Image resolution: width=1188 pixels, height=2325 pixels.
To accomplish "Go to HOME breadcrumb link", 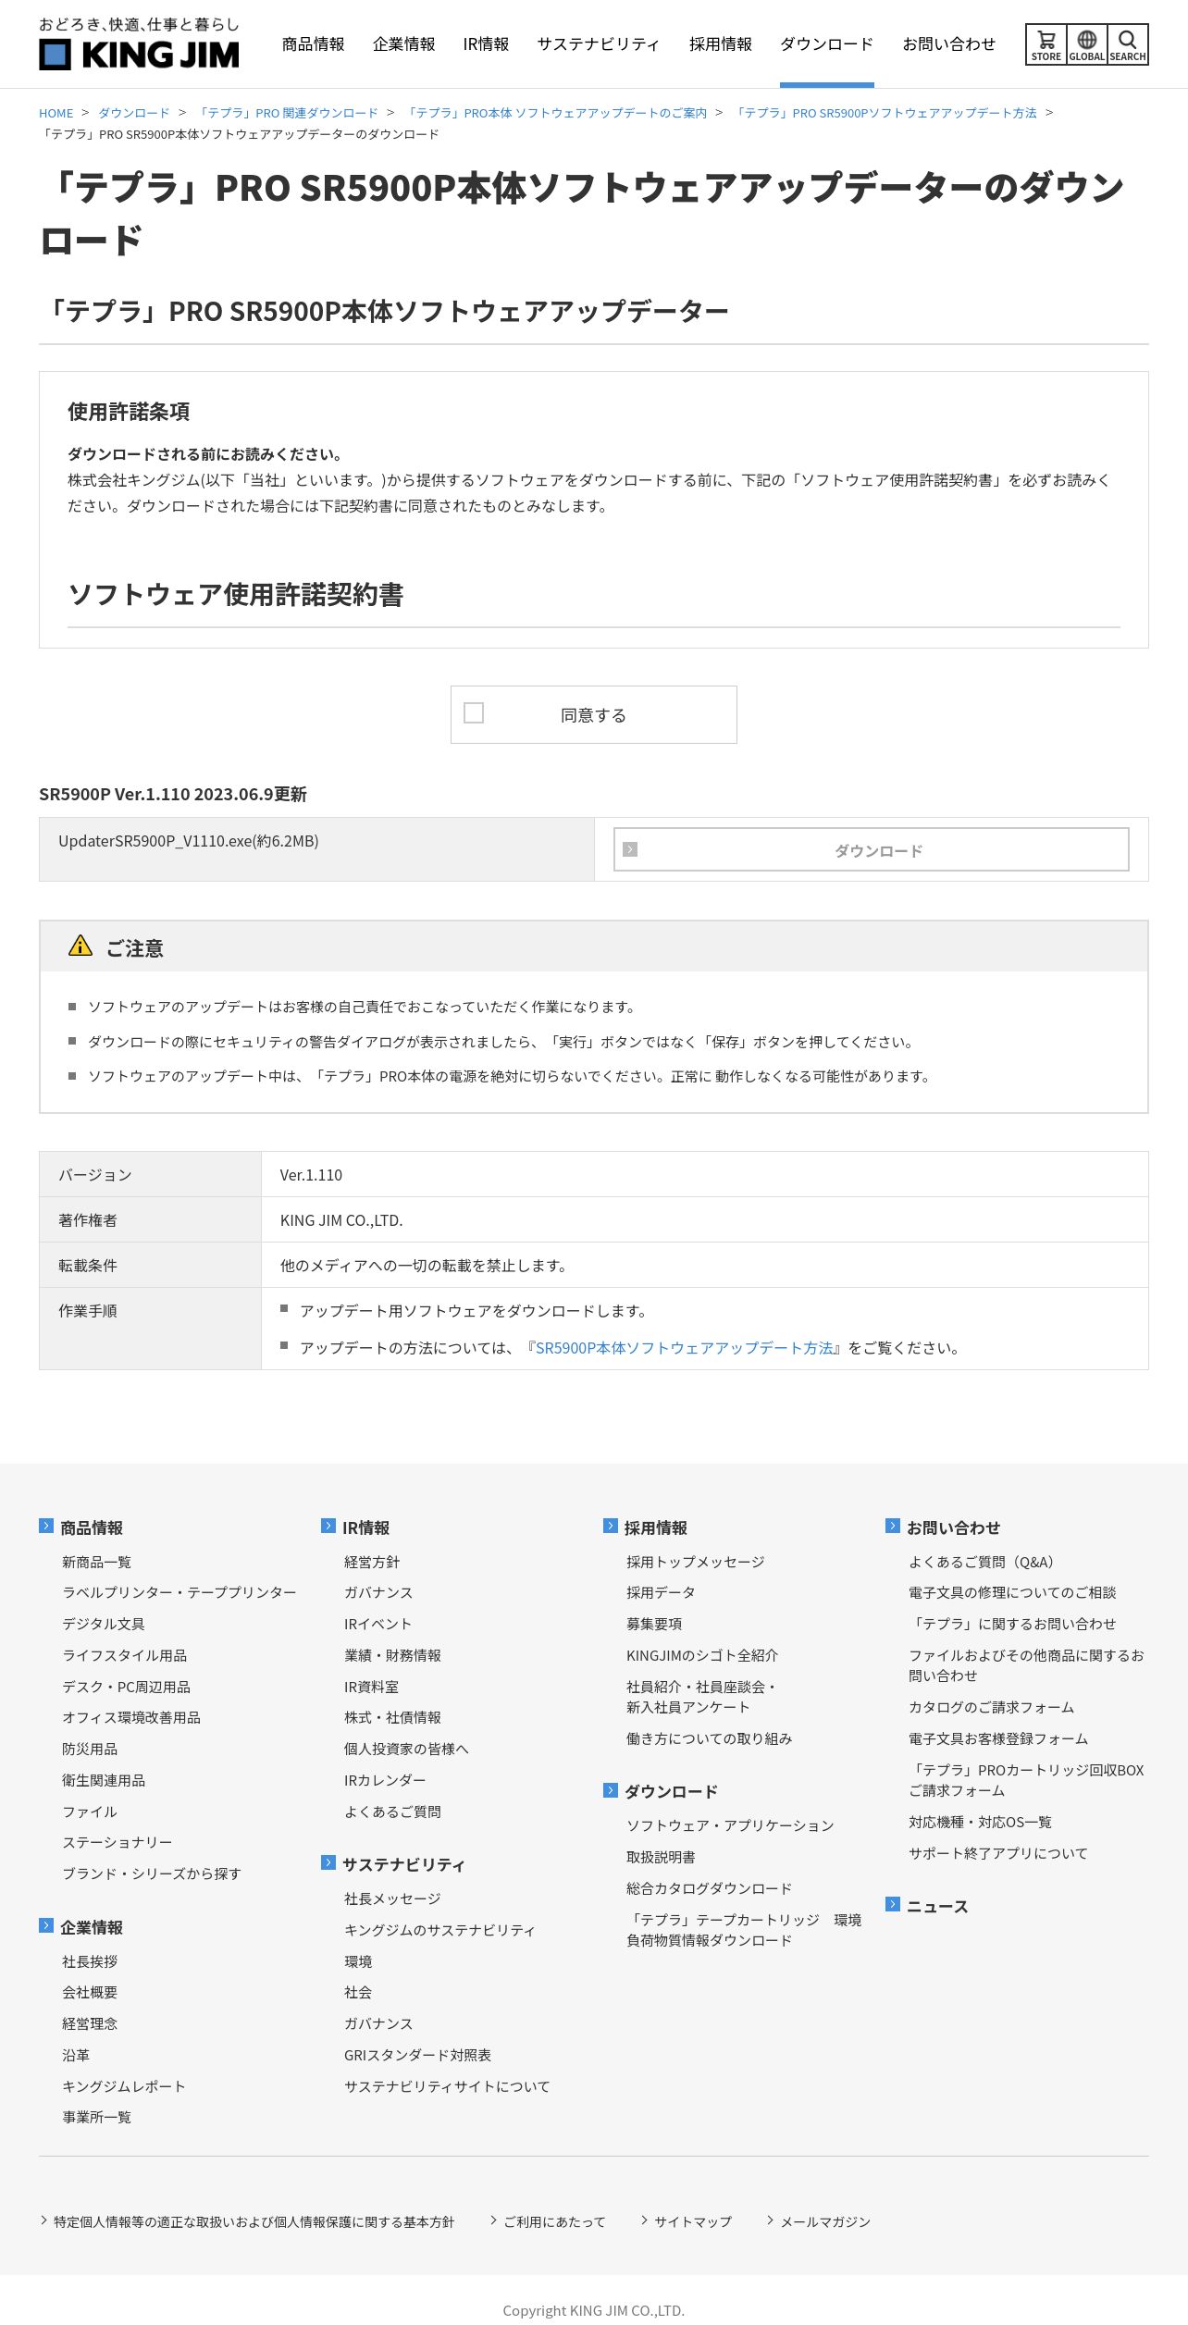I will tap(56, 113).
